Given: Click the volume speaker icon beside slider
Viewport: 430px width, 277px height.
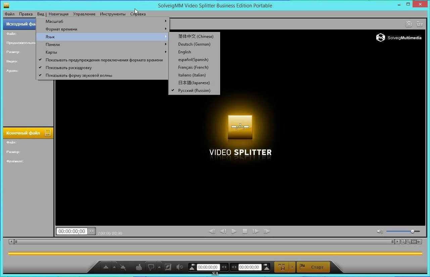Looking at the screenshot, I should point(380,231).
